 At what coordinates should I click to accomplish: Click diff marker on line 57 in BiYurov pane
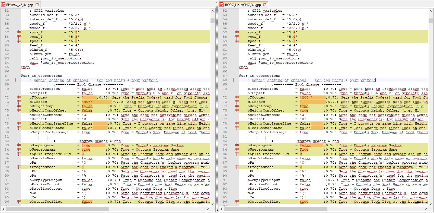(x=19, y=32)
